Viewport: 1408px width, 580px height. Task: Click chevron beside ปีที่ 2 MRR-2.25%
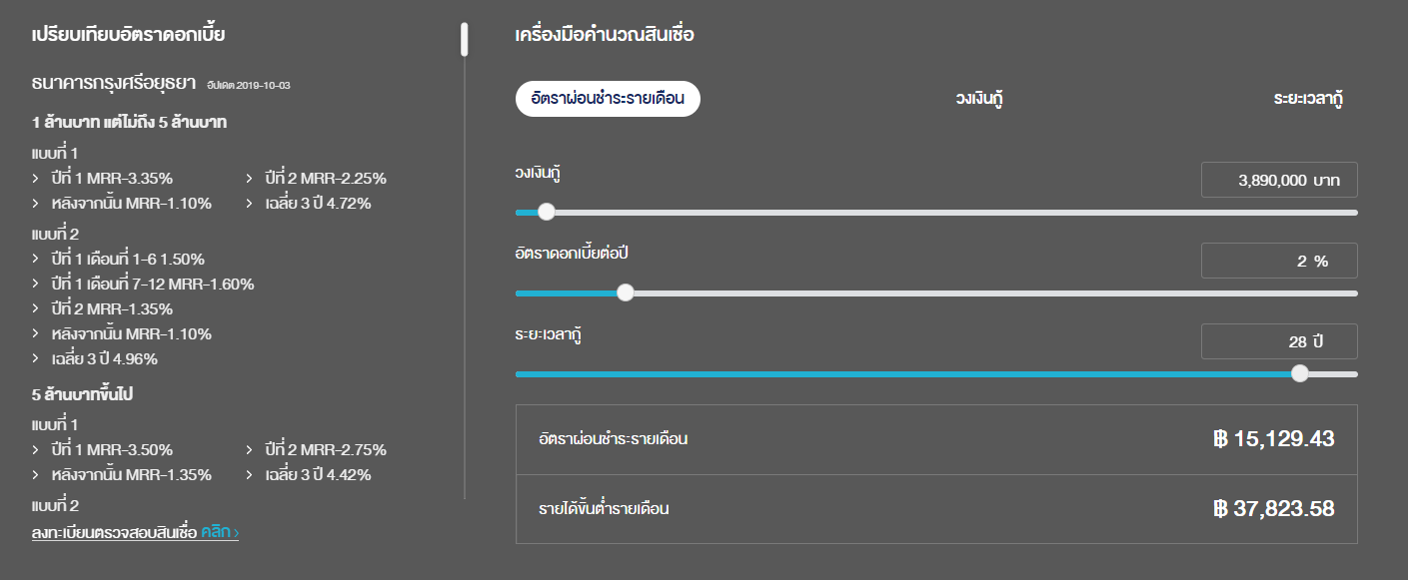tap(250, 179)
